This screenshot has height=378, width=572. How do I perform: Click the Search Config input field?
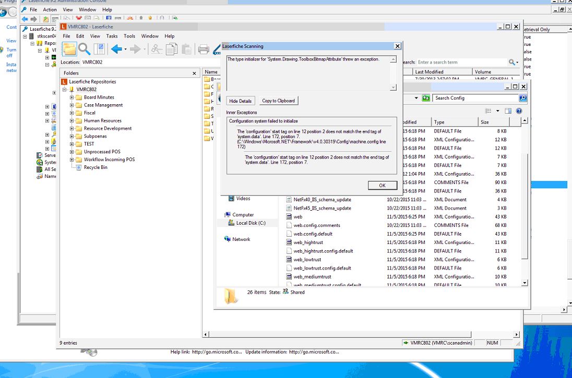tap(475, 98)
